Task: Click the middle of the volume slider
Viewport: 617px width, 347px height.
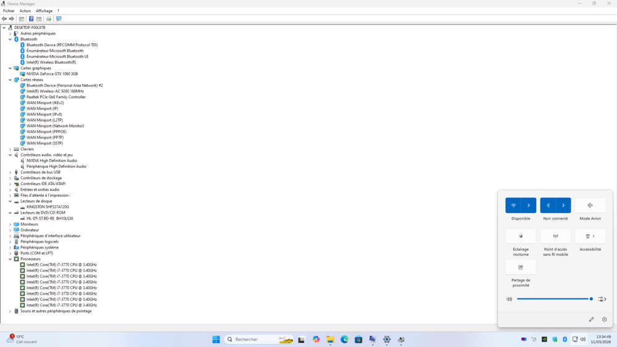Action: 553,299
